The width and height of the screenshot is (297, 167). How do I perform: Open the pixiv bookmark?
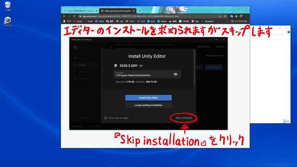(x=151, y=21)
